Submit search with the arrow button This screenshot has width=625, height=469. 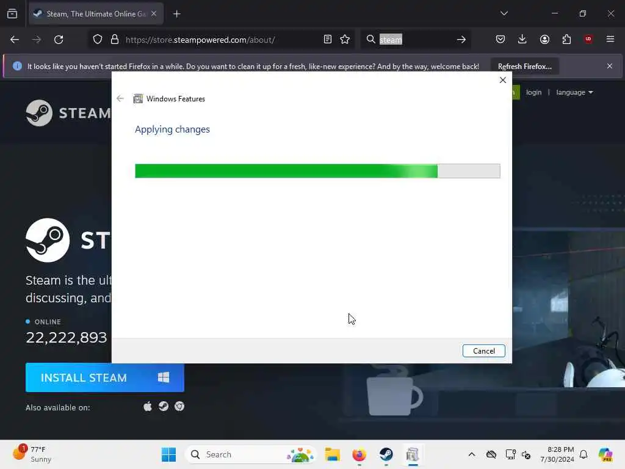[461, 40]
